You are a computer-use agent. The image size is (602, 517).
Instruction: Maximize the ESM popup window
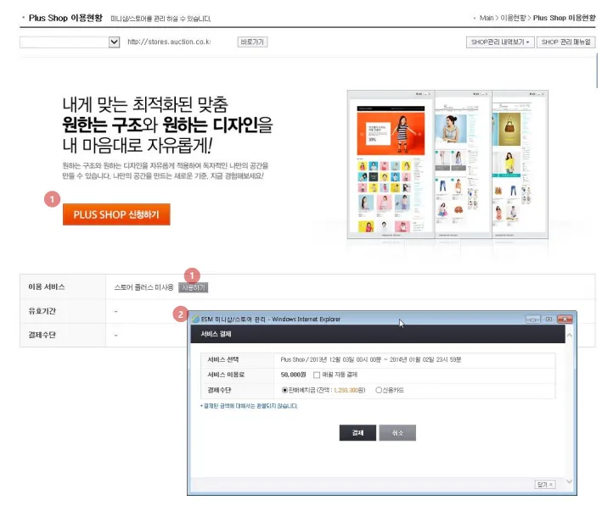[x=549, y=319]
